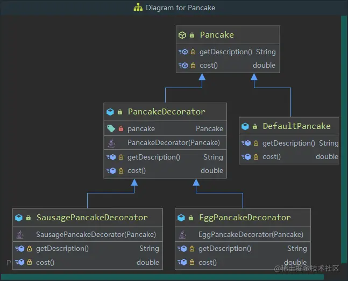Click method icon of PancakeDecorator getDescription()
This screenshot has height=281, width=348.
[x=111, y=157]
